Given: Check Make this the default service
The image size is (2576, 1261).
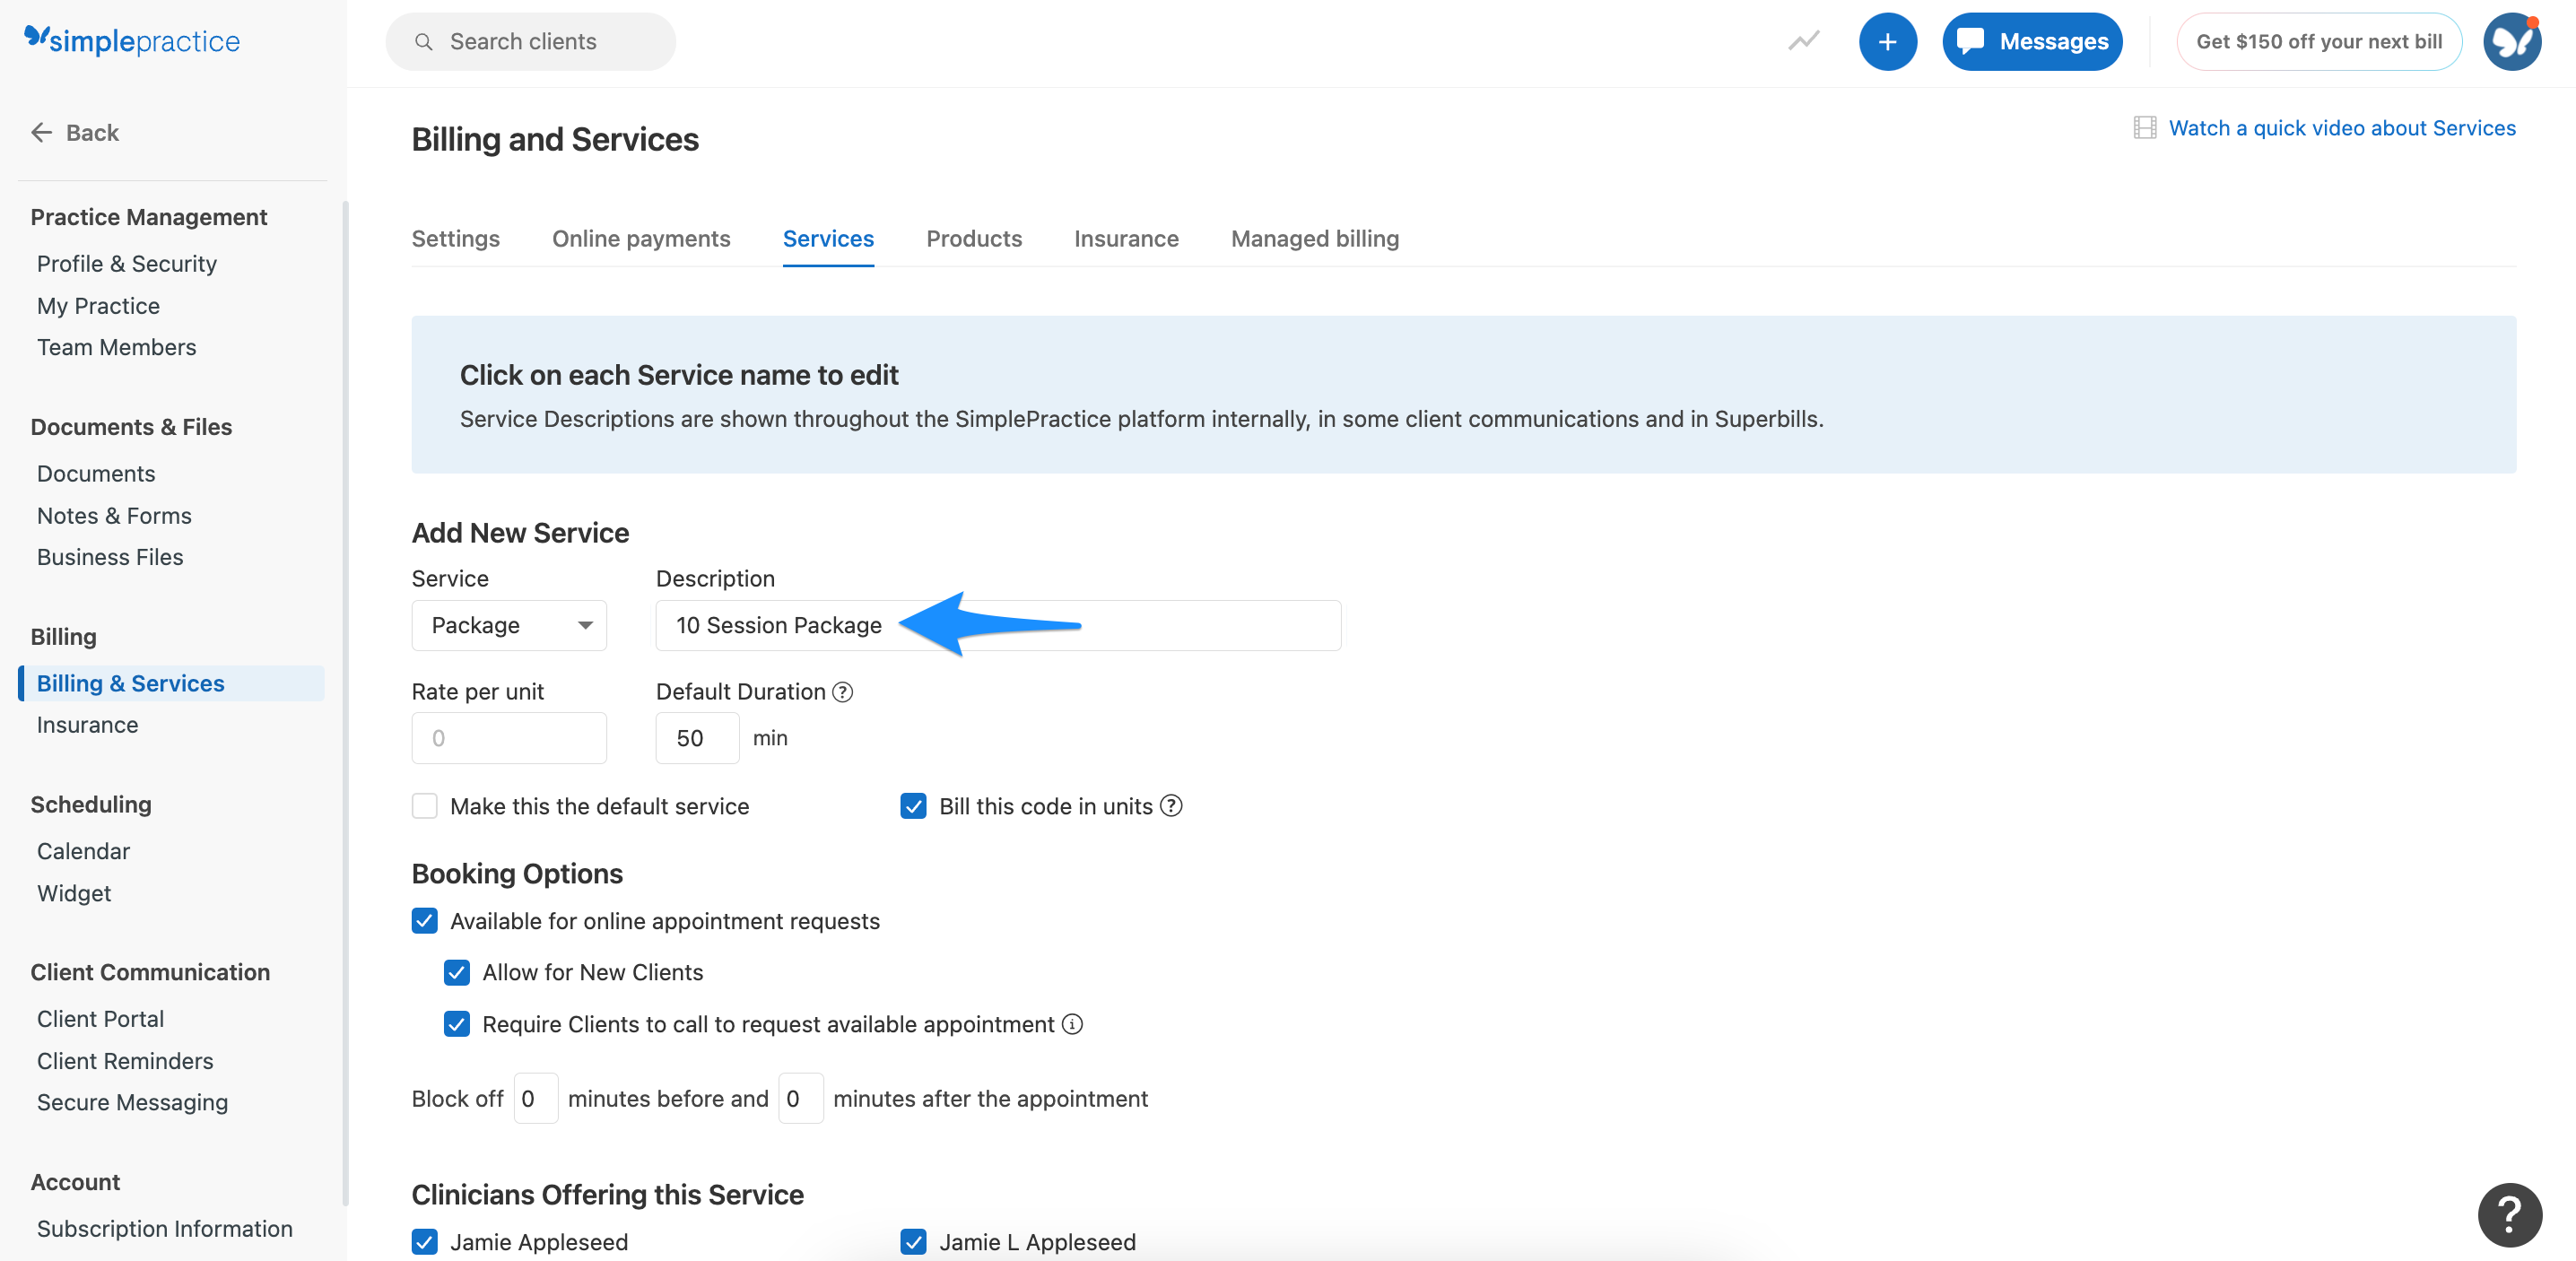Looking at the screenshot, I should 424,805.
